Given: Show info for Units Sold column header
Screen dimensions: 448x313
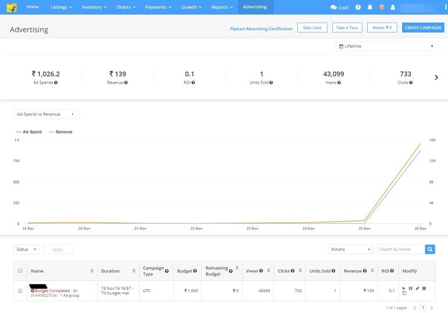Looking at the screenshot, I should (x=333, y=271).
